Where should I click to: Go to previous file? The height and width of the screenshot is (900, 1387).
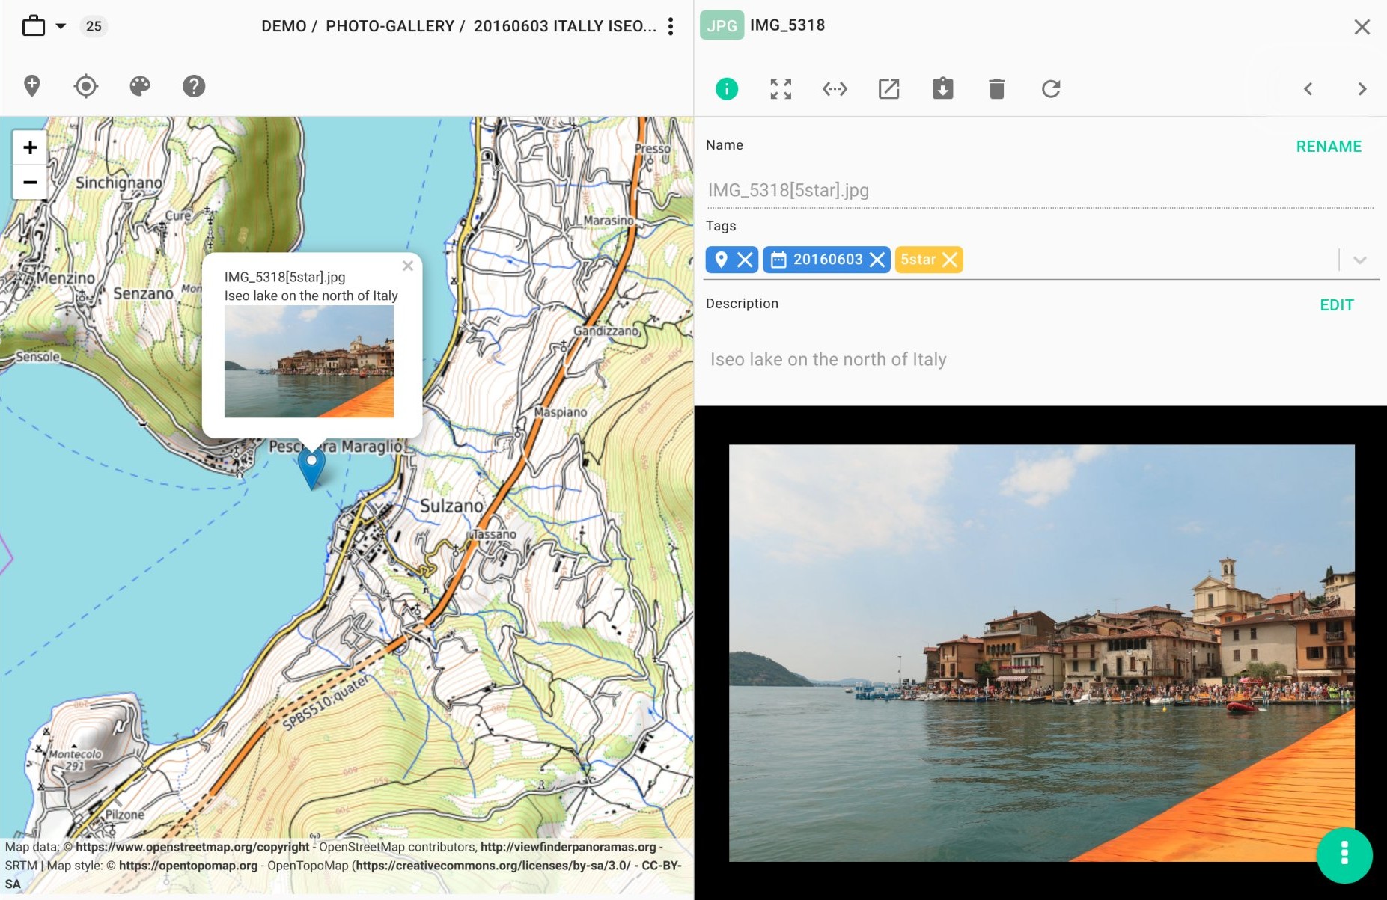pyautogui.click(x=1308, y=89)
